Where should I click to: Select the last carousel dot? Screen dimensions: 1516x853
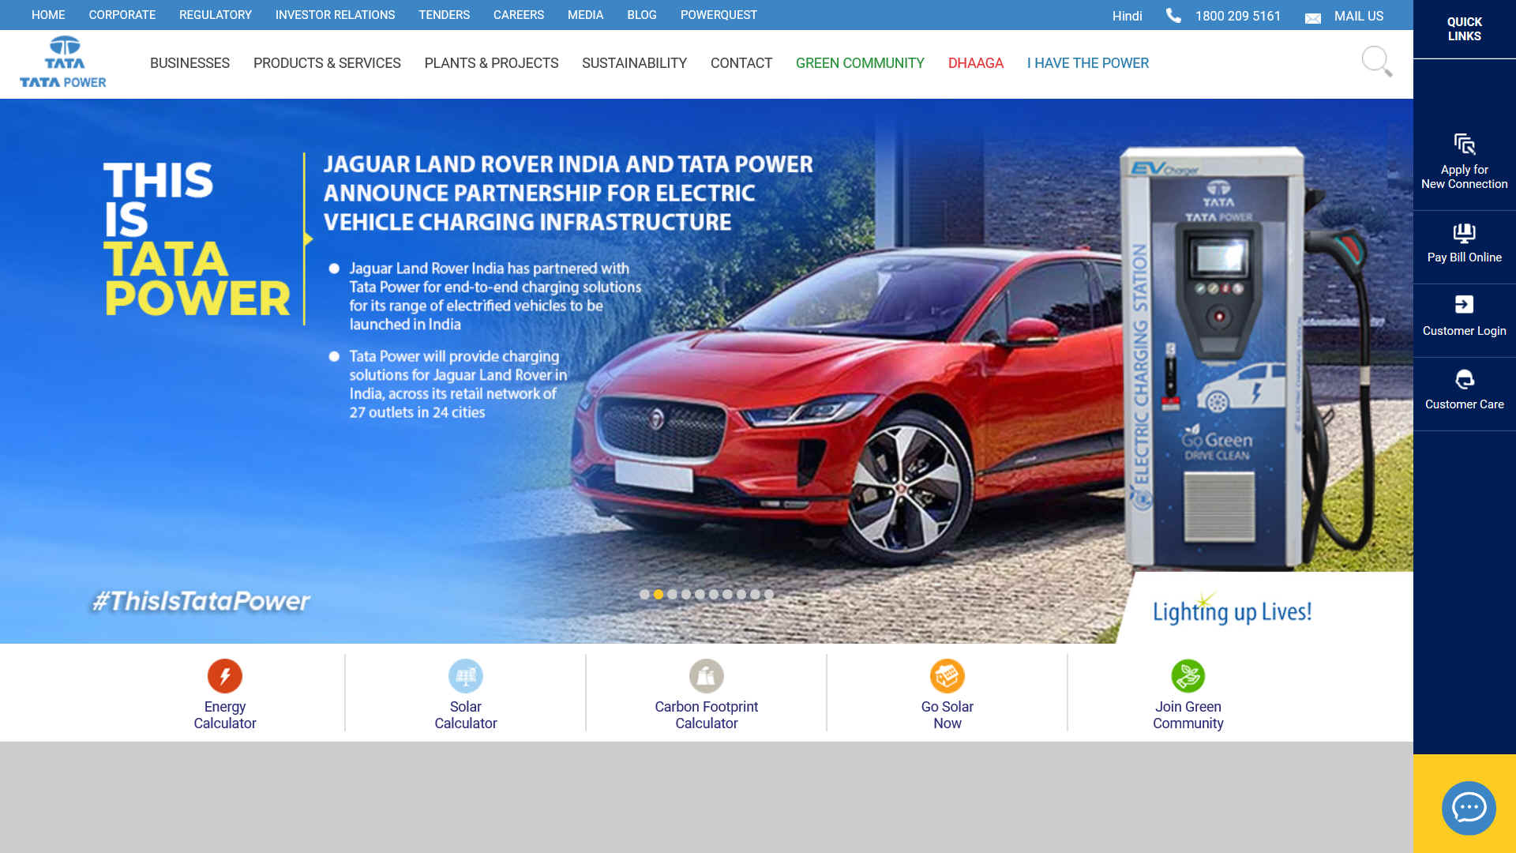pyautogui.click(x=769, y=595)
